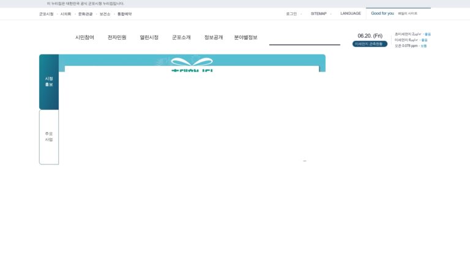Image resolution: width=470 pixels, height=264 pixels.
Task: Open the 시민참여 main menu
Action: click(x=84, y=37)
